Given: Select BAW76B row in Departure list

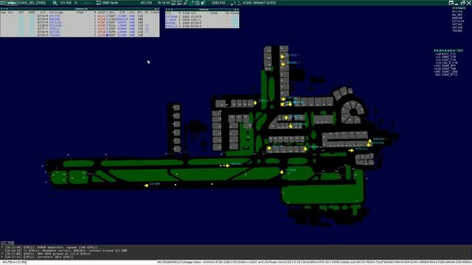Looking at the screenshot, I should [x=80, y=19].
